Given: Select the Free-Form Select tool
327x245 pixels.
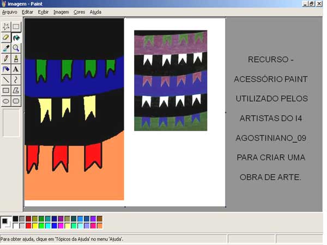Looking at the screenshot, I should coord(6,27).
